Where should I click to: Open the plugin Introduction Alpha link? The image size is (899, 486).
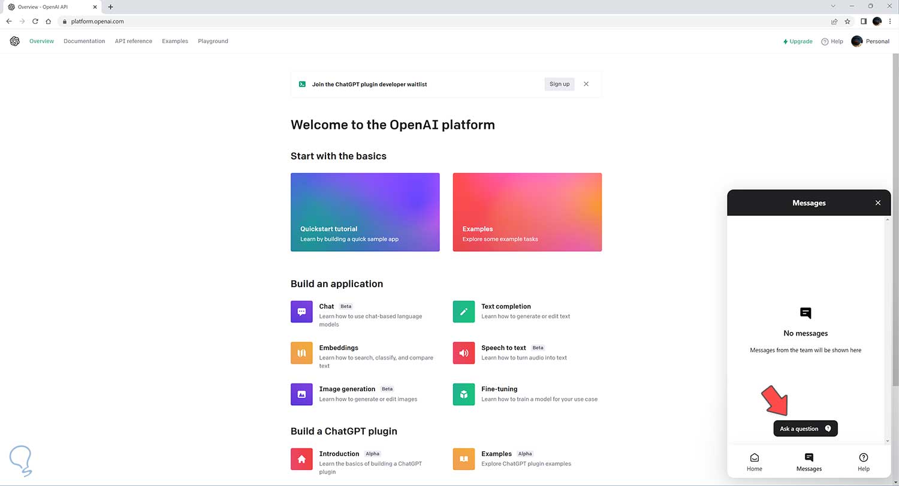click(x=366, y=462)
